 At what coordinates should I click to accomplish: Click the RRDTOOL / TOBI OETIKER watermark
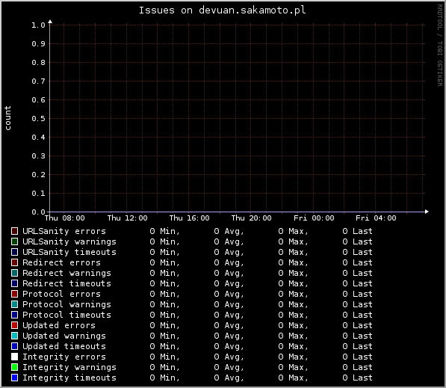[440, 46]
